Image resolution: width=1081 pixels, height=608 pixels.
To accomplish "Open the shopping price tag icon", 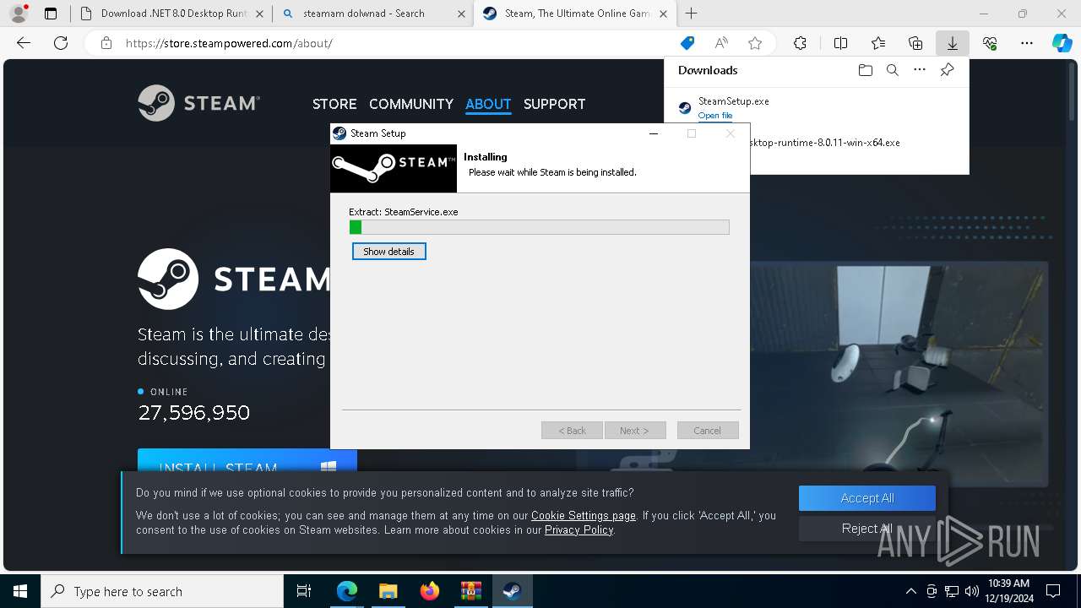I will 687,43.
